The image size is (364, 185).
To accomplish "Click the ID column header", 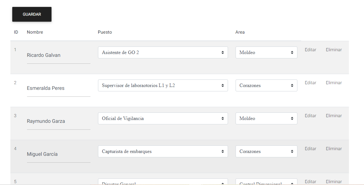I will [x=16, y=32].
